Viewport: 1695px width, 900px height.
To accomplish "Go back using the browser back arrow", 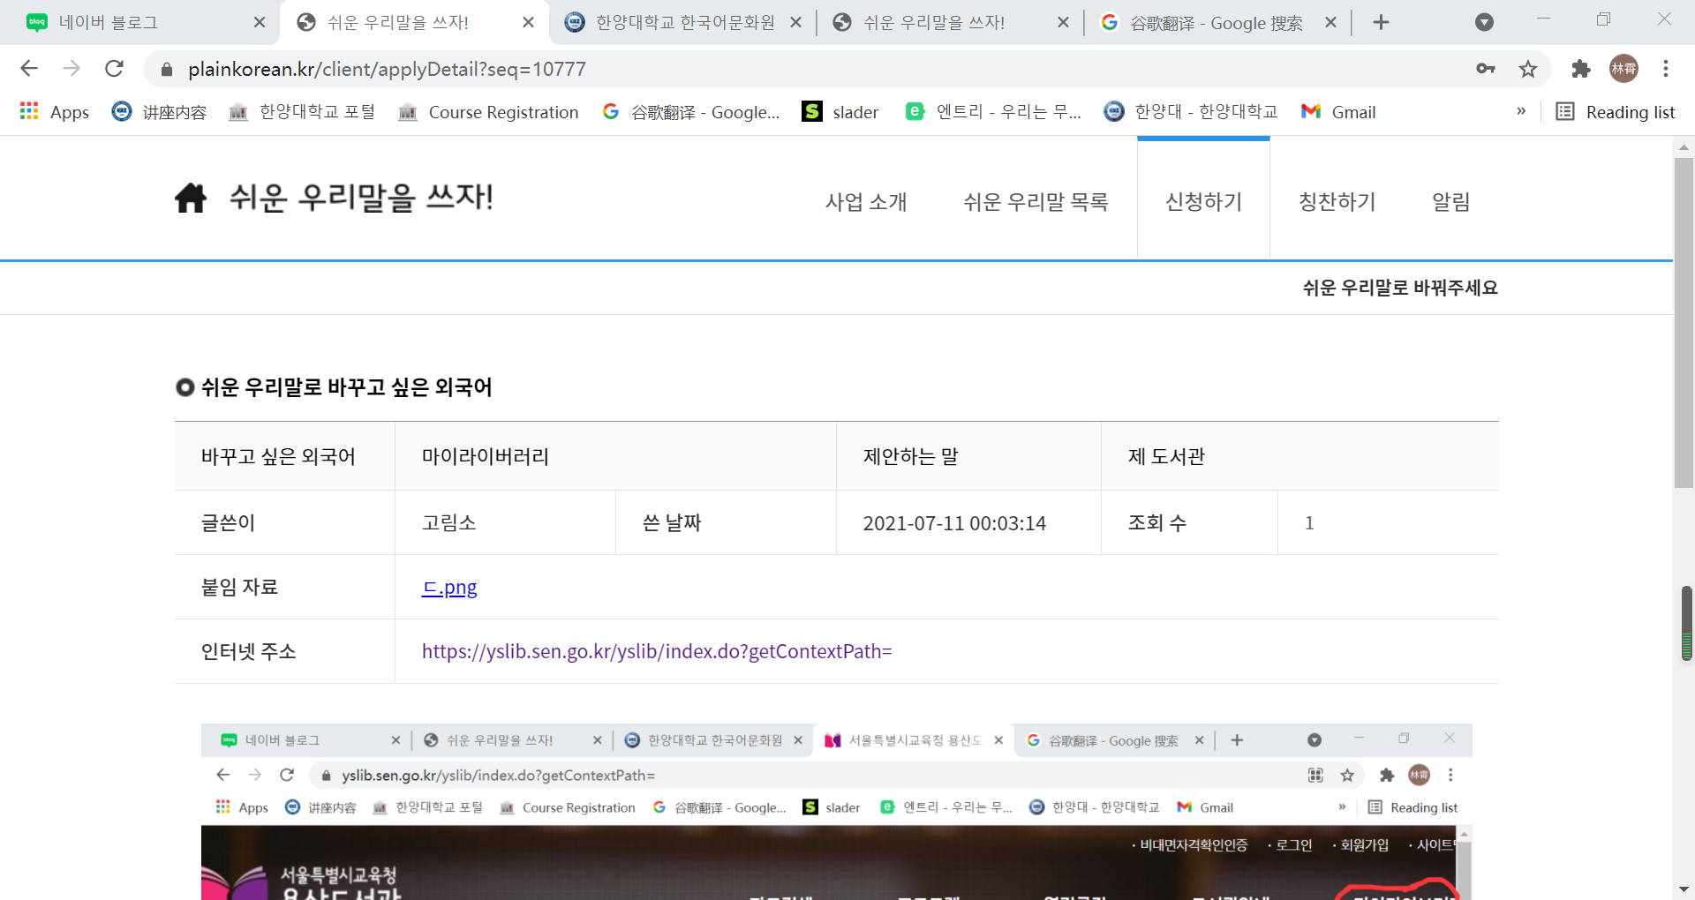I will [29, 69].
